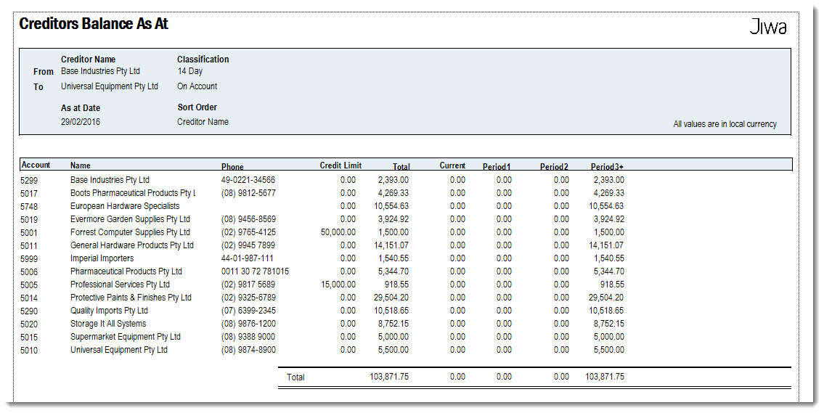Select credit limit 50,000.00
This screenshot has width=824, height=413.
click(338, 232)
